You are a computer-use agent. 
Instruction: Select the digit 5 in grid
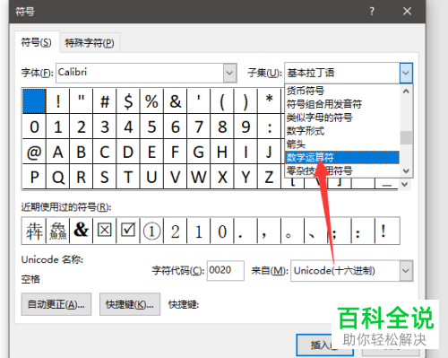coord(151,127)
